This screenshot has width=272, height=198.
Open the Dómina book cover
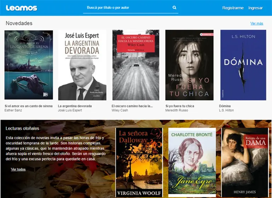pos(243,65)
